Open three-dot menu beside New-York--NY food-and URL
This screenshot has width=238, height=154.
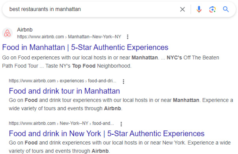[x=121, y=124]
